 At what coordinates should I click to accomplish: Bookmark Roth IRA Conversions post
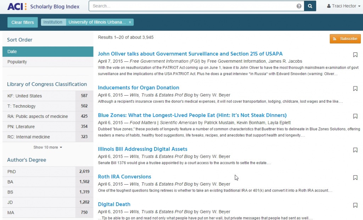355,178
